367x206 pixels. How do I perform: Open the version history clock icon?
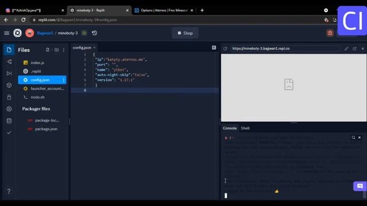95,33
